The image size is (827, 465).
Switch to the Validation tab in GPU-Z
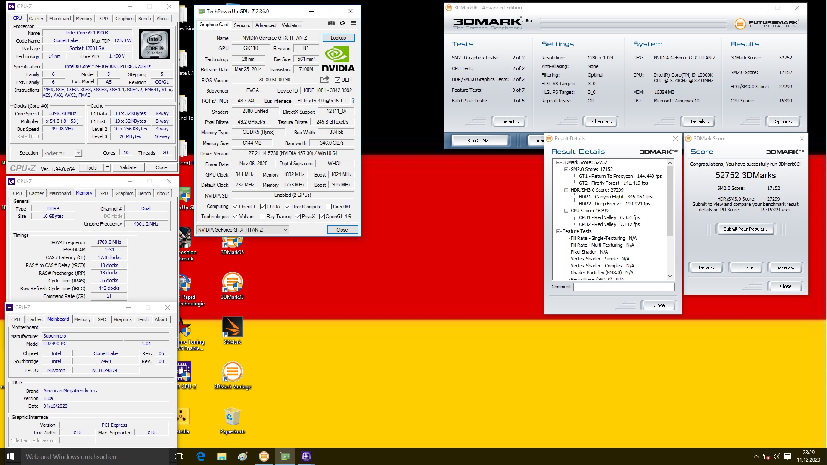(291, 25)
